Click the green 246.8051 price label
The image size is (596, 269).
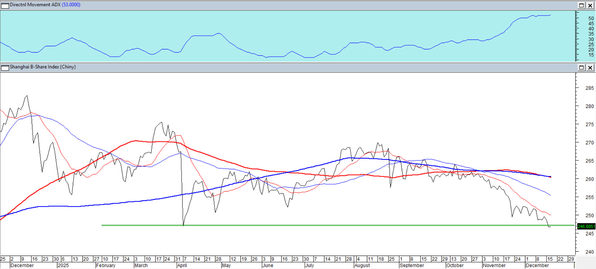coord(586,226)
